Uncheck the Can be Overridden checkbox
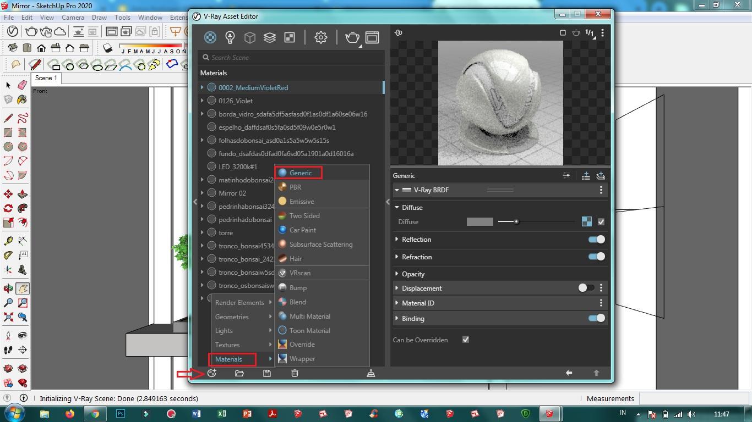 tap(466, 340)
